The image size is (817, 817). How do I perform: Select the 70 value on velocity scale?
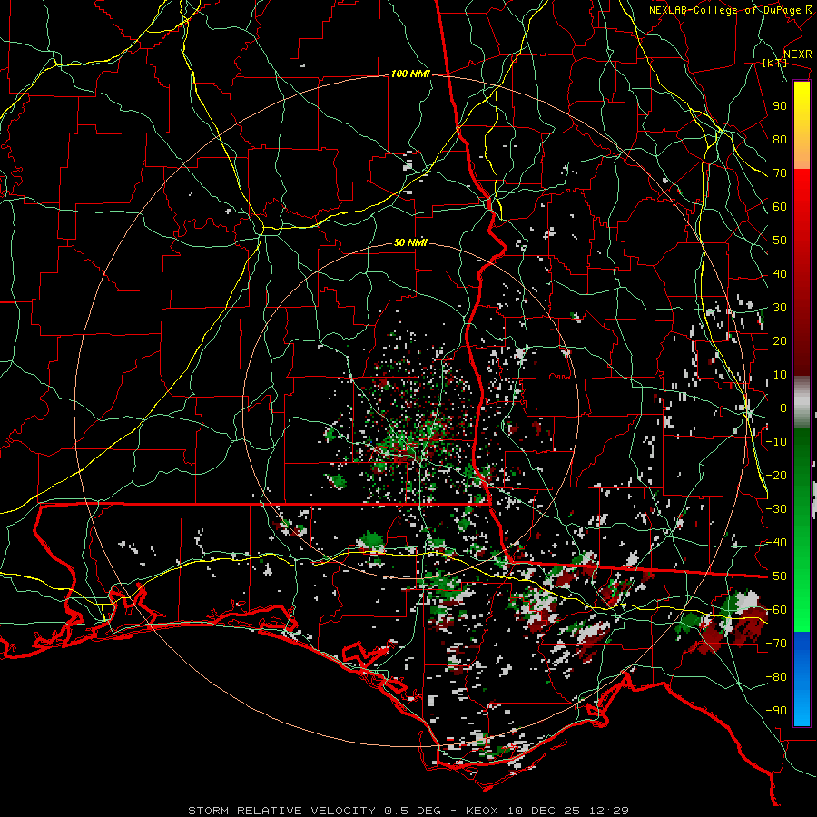tap(780, 173)
